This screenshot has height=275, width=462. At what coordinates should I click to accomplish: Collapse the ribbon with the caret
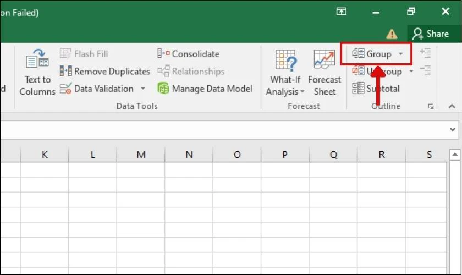[452, 106]
